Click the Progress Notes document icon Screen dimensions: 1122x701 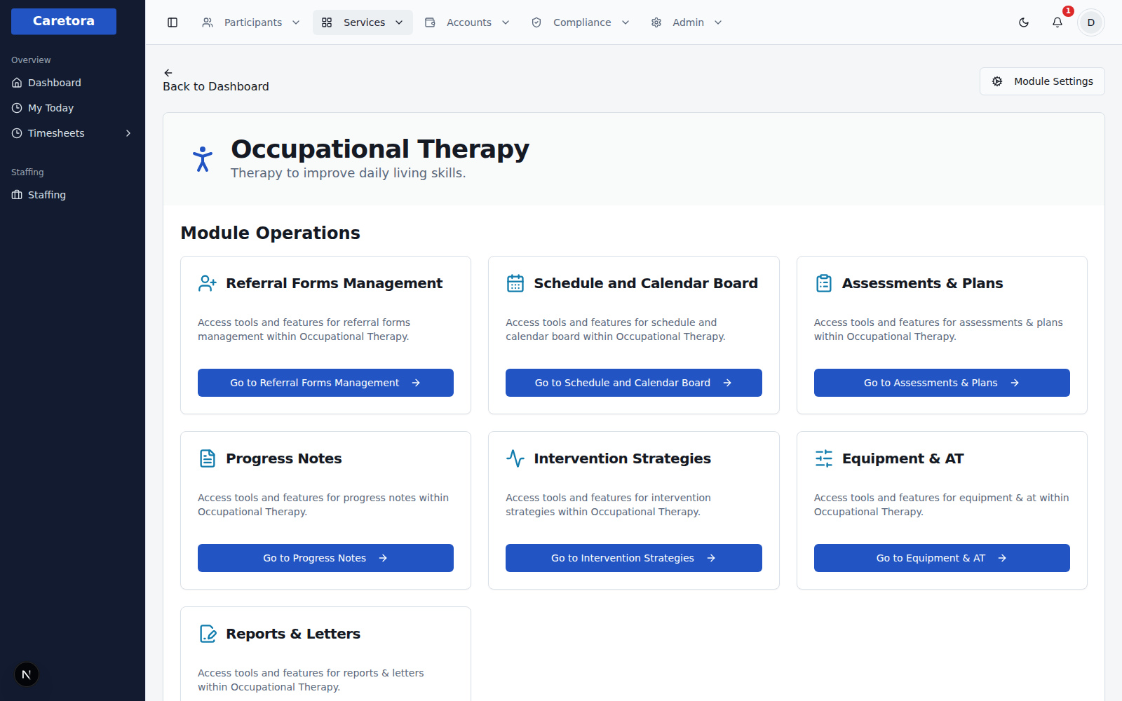[208, 458]
